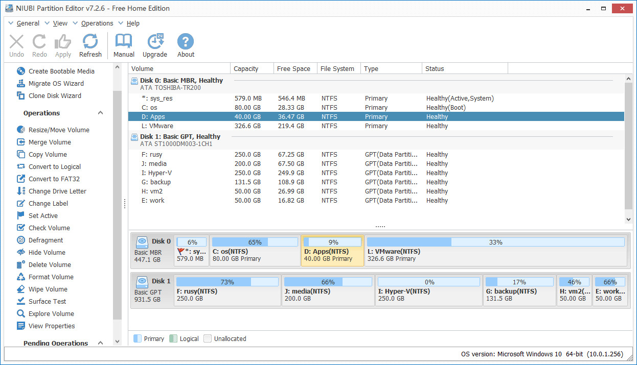Click J: media(NTFS) partition block in disk map
Viewport: 637px width, 365px height.
pyautogui.click(x=328, y=290)
